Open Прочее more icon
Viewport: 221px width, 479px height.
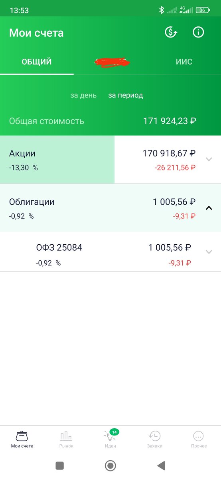[x=198, y=435]
